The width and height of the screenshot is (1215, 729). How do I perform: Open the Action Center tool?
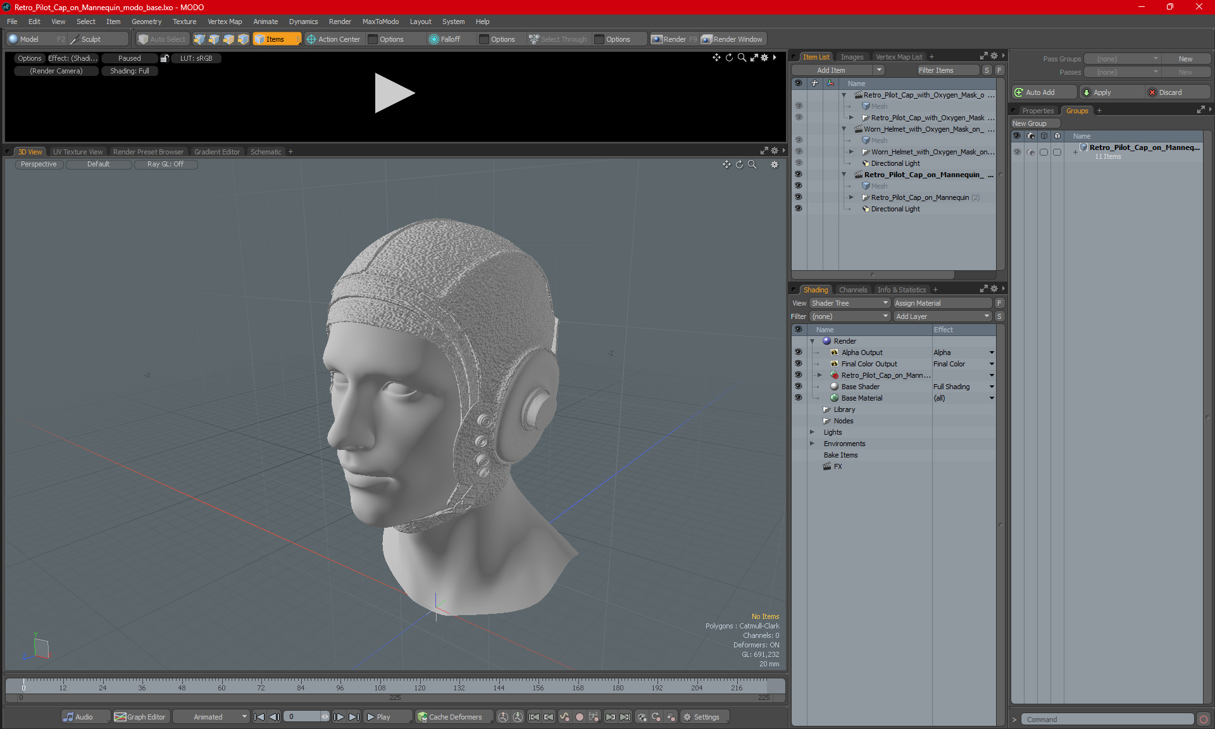click(333, 39)
